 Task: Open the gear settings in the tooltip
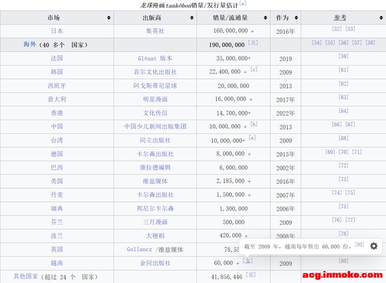pyautogui.click(x=374, y=246)
